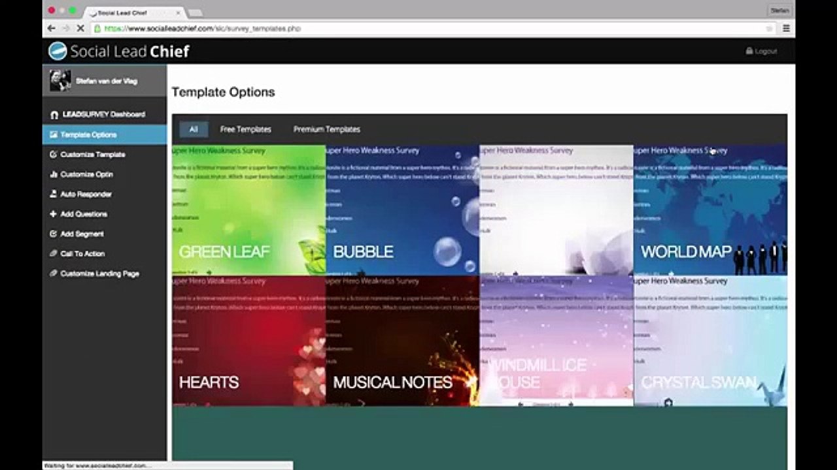
Task: Open LEADSURVEY Dashboard in sidebar
Action: pyautogui.click(x=105, y=114)
